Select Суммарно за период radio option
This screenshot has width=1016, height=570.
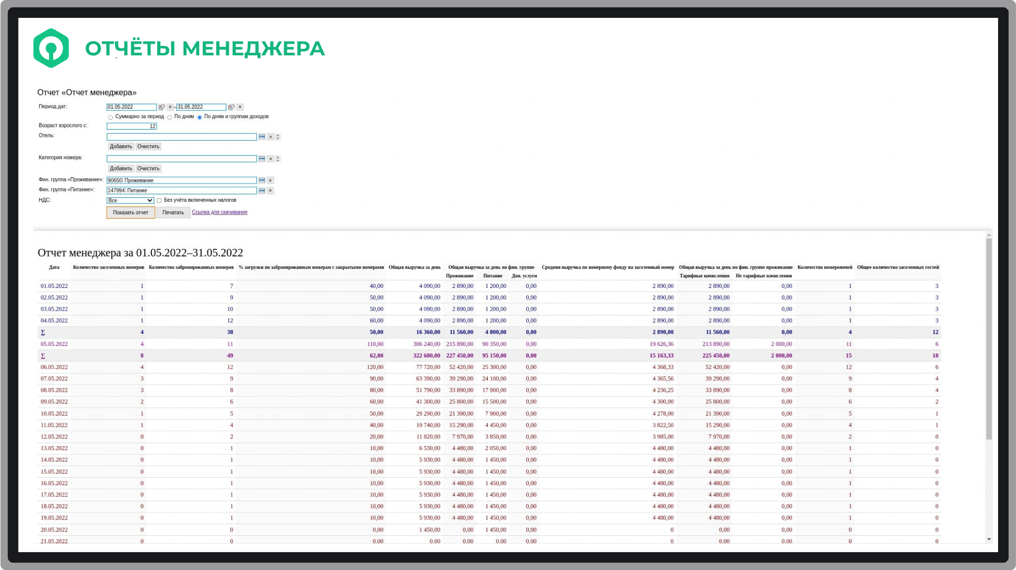(x=111, y=117)
